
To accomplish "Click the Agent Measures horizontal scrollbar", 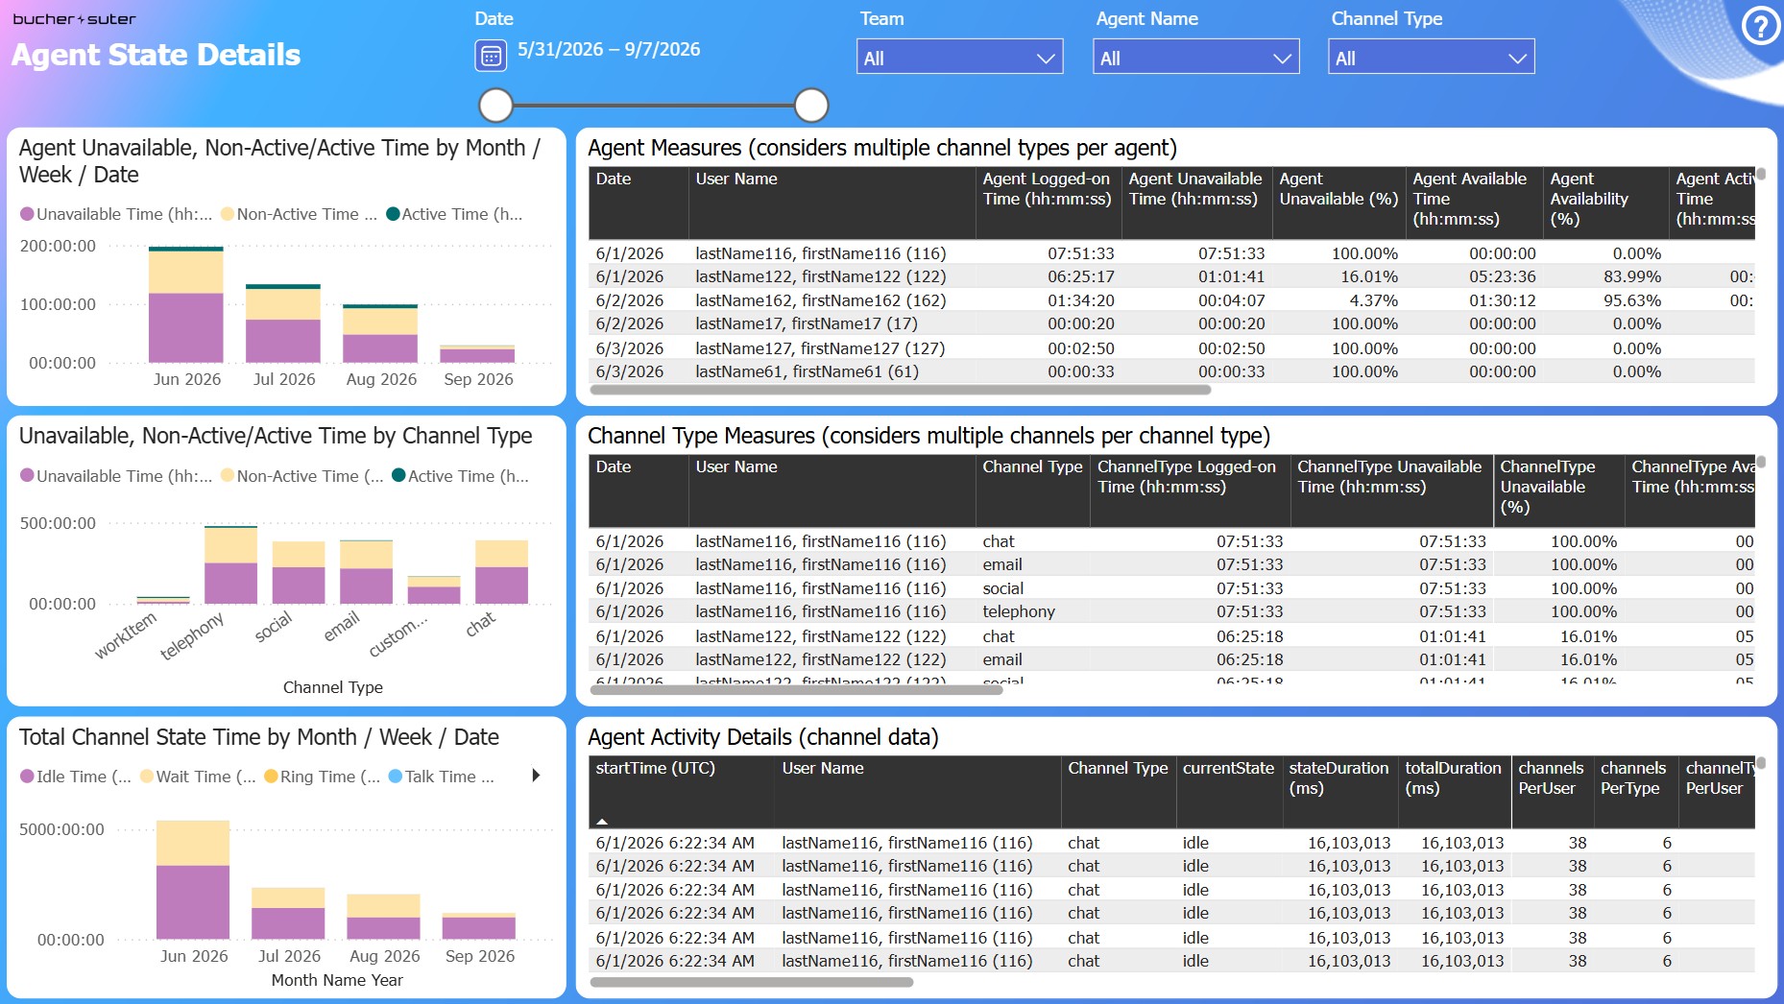I will coord(900,390).
